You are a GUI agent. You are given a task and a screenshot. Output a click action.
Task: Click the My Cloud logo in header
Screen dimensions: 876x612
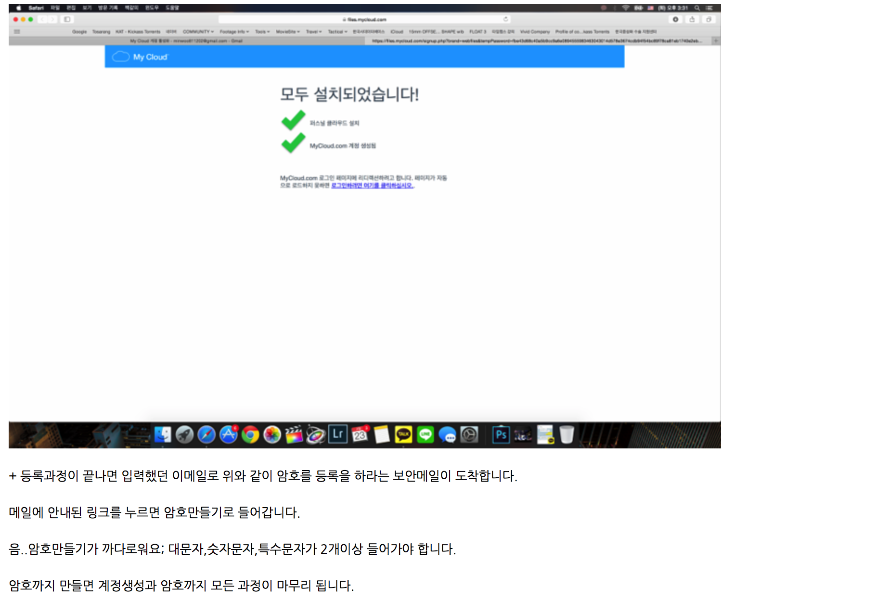click(140, 57)
